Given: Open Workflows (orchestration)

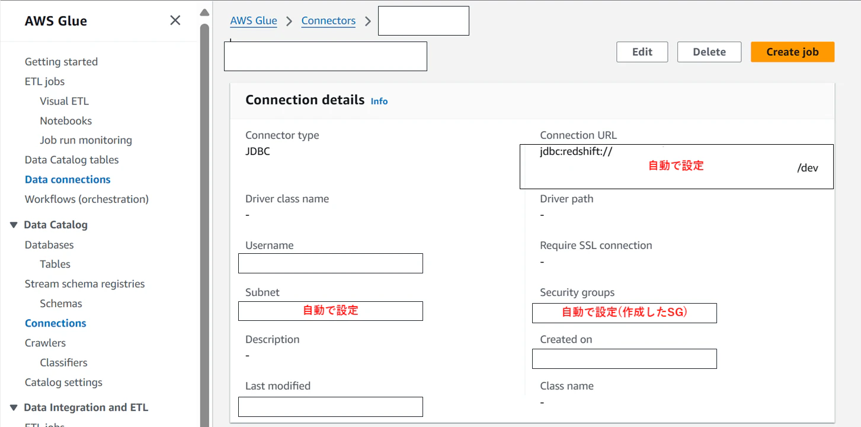Looking at the screenshot, I should point(87,199).
